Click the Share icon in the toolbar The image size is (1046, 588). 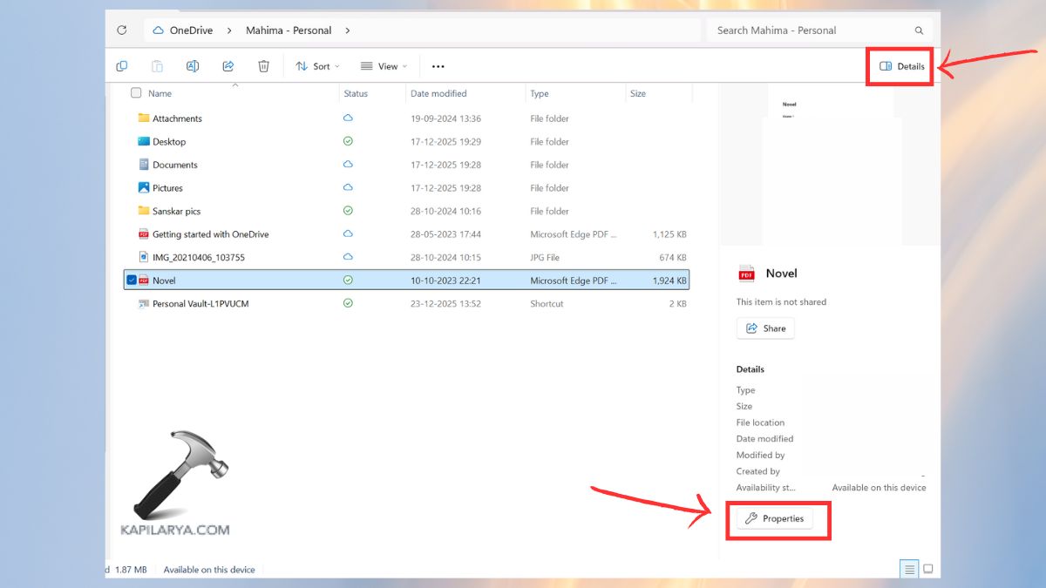228,65
